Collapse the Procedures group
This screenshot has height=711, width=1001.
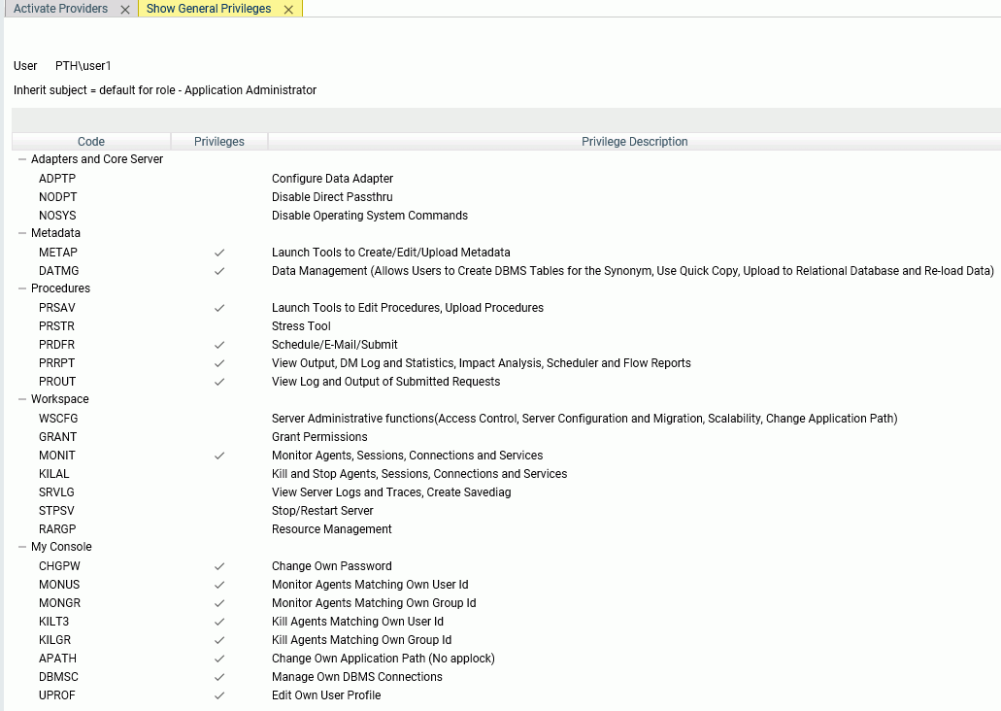22,288
